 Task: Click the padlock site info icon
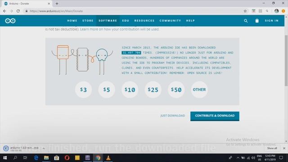point(27,11)
